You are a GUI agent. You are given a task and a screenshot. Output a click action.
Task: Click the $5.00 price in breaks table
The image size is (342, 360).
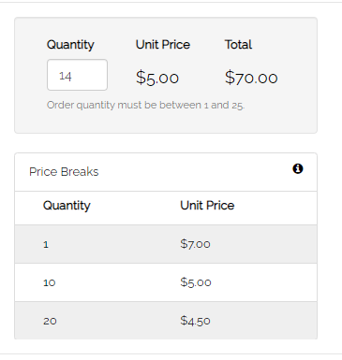pyautogui.click(x=196, y=282)
